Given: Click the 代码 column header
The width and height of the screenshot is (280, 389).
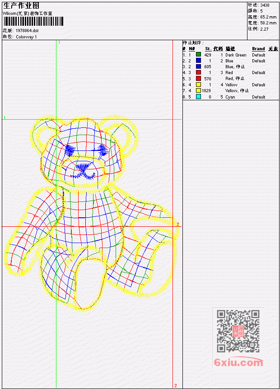Looking at the screenshot, I should click(218, 49).
